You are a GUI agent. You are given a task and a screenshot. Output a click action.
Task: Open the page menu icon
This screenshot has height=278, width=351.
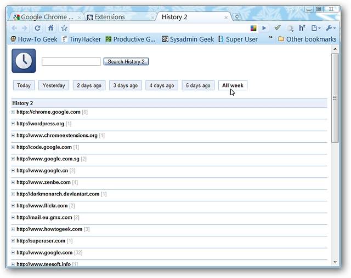pos(316,28)
